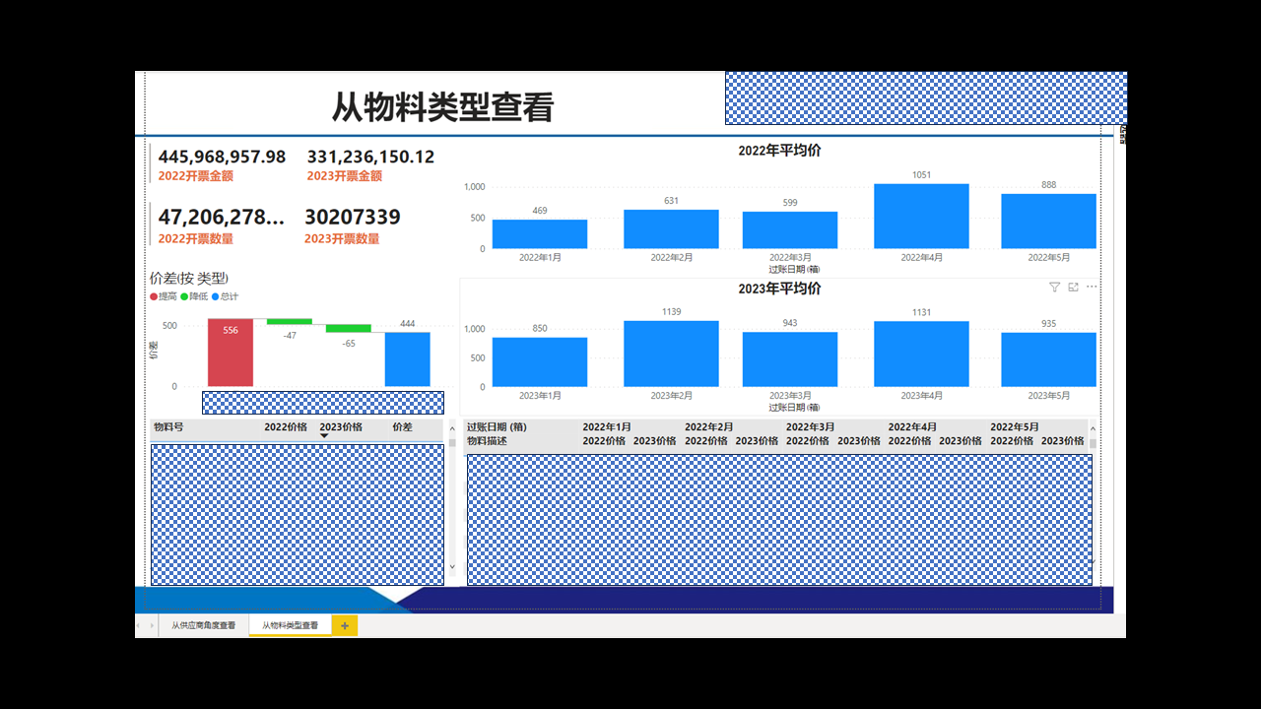Screen dimensions: 1261x709
Task: Select 2022年2月 bar valued 631
Action: (671, 229)
